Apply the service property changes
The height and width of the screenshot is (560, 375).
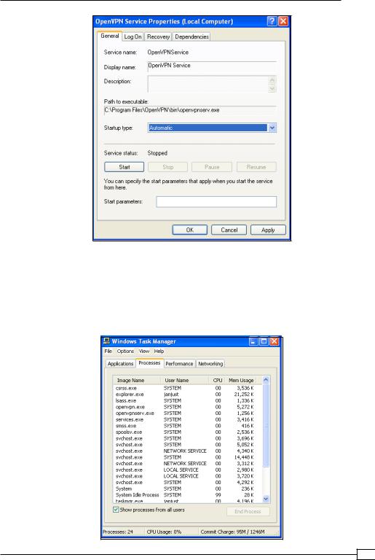pyautogui.click(x=268, y=230)
